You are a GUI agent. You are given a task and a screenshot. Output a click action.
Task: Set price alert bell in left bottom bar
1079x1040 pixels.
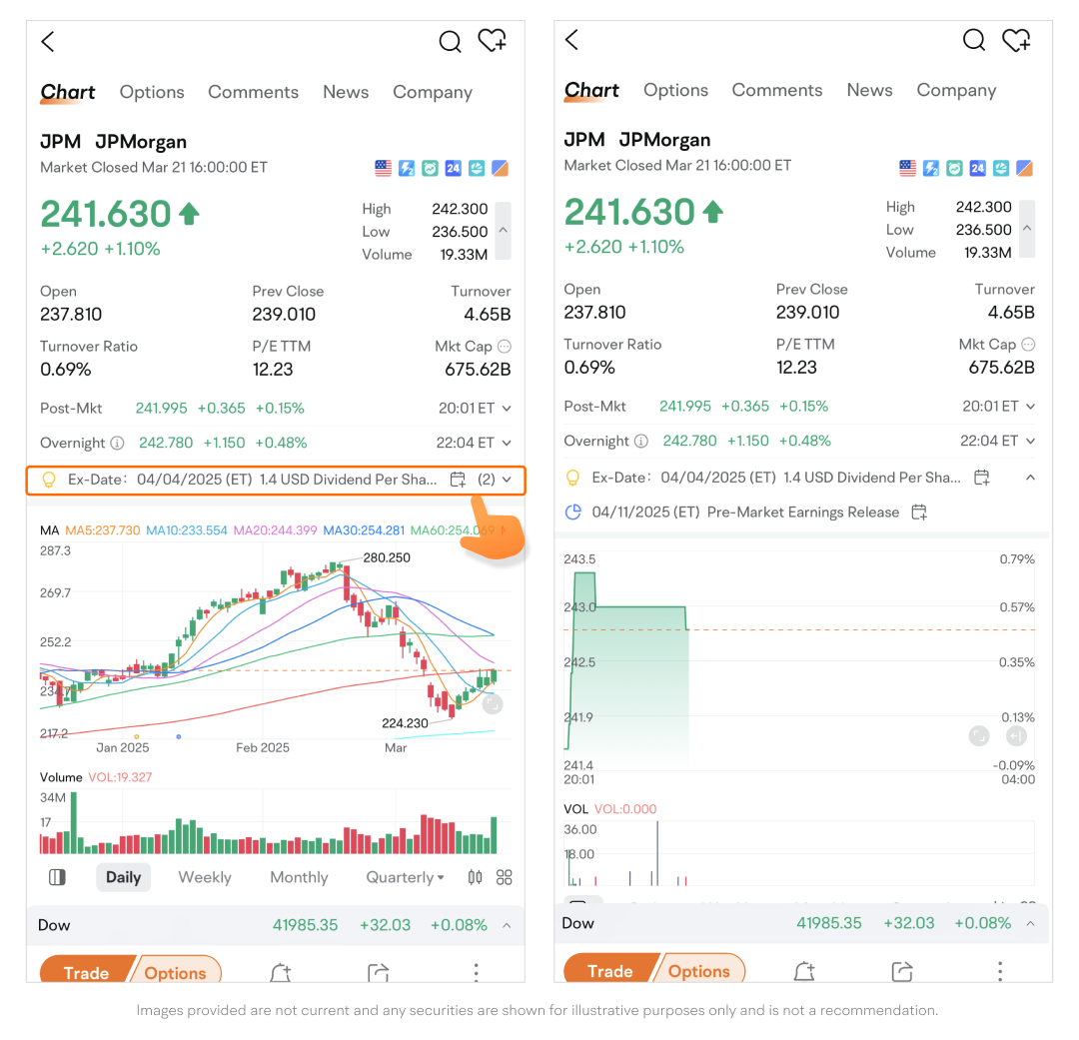pyautogui.click(x=281, y=973)
